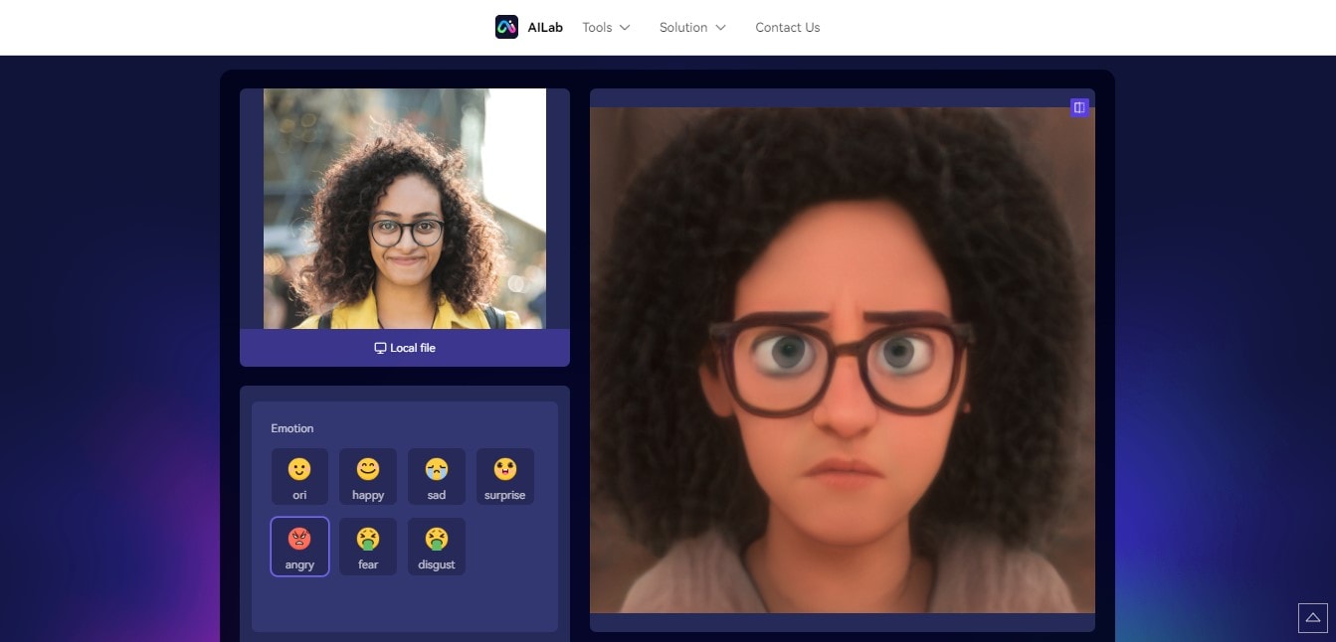
Task: Choose the surprise emotion emoji
Action: point(505,476)
